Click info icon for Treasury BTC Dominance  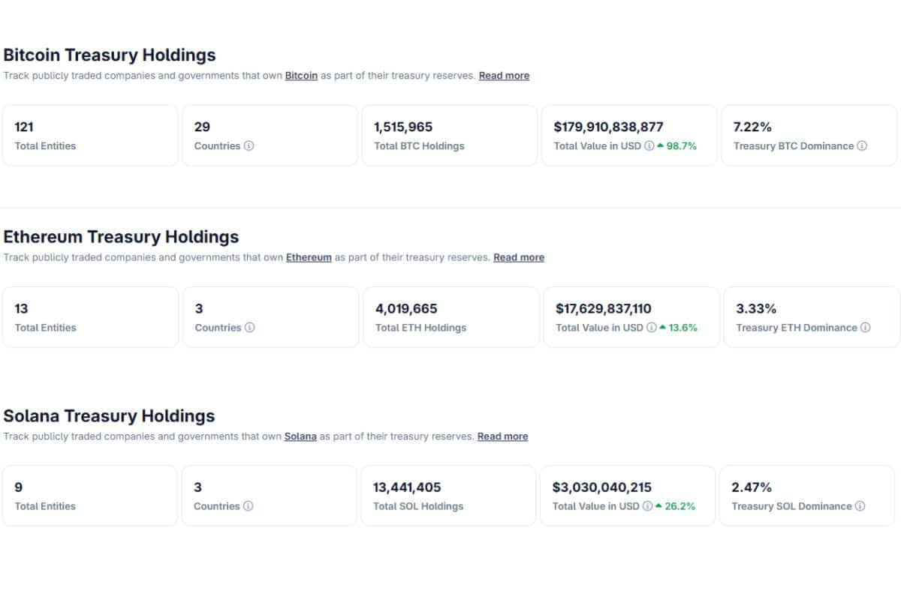coord(862,146)
